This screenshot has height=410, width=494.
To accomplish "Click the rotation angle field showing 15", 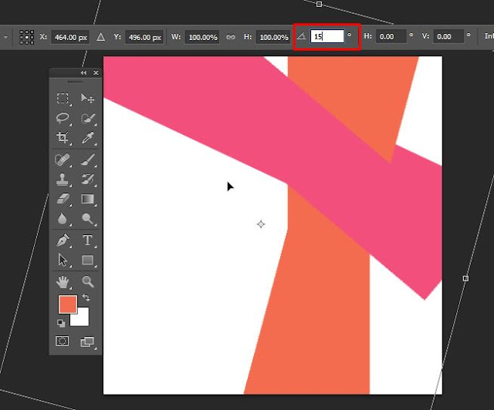I will pos(327,36).
